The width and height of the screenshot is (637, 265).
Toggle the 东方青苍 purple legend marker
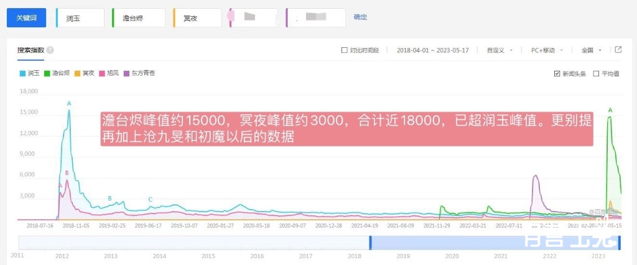[127, 73]
